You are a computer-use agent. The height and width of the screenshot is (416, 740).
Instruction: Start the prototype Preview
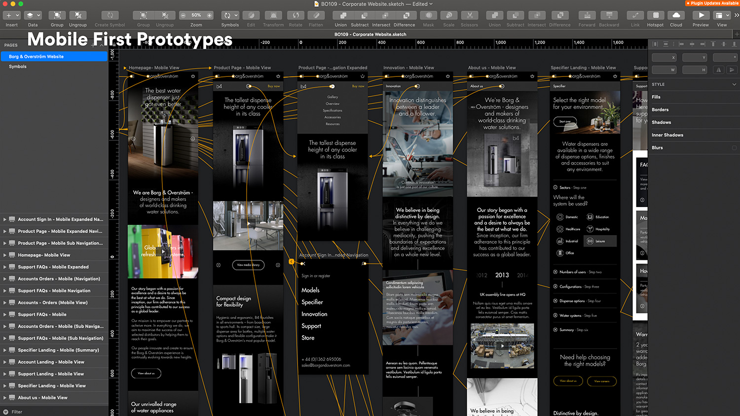[x=701, y=16]
